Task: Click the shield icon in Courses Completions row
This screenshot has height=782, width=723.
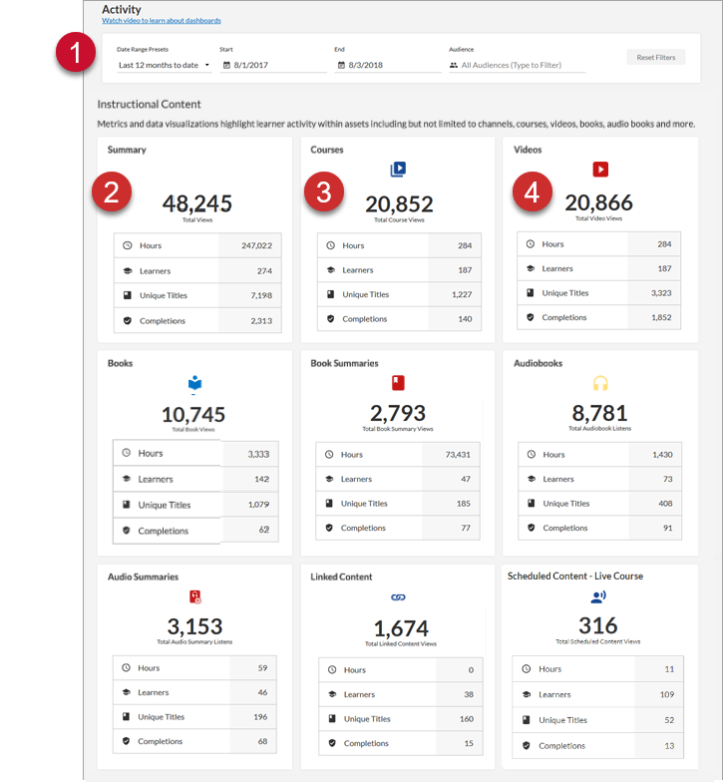Action: tap(330, 319)
